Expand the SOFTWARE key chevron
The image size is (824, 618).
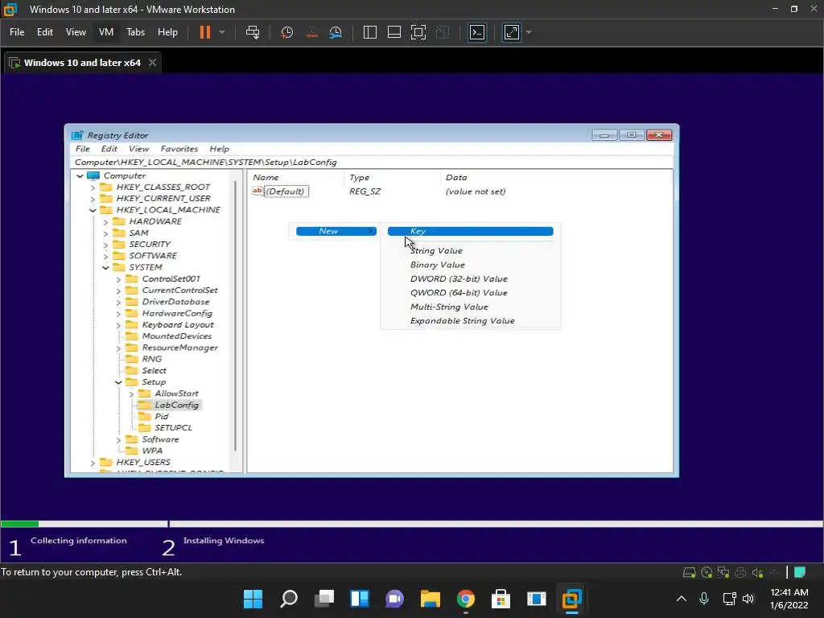click(x=105, y=257)
